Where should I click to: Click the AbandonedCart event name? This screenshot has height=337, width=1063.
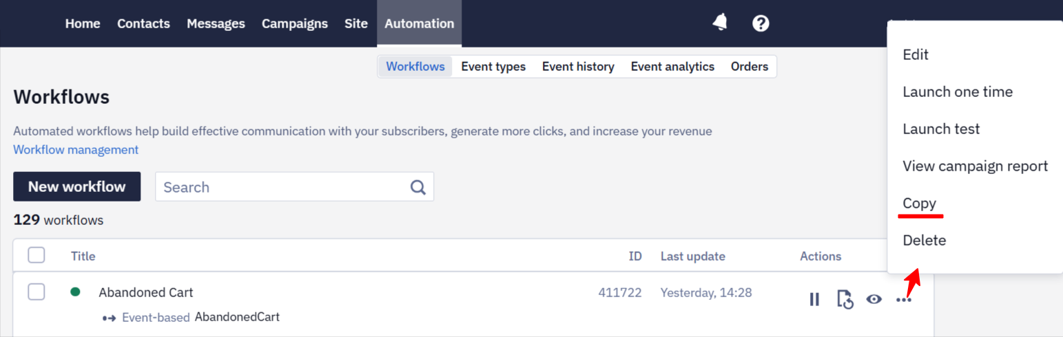[x=237, y=317]
